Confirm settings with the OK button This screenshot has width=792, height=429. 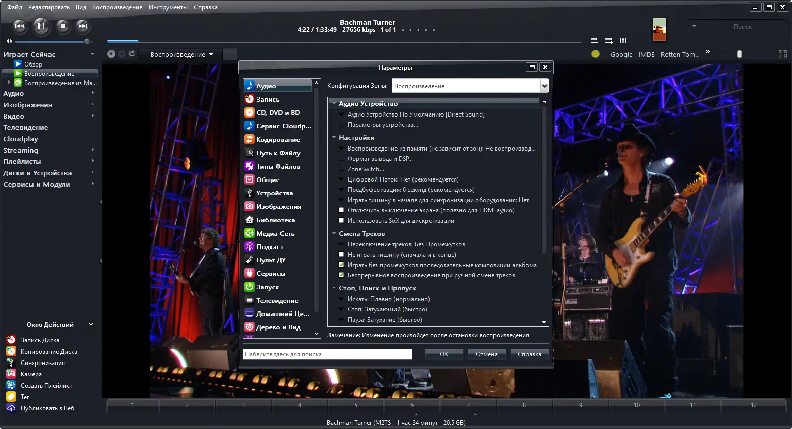pos(444,354)
